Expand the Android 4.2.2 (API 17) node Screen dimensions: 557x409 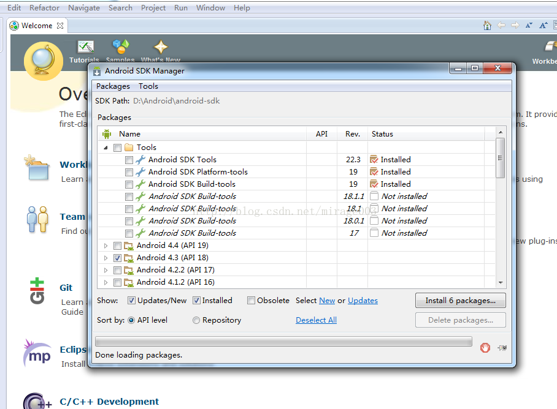click(106, 270)
